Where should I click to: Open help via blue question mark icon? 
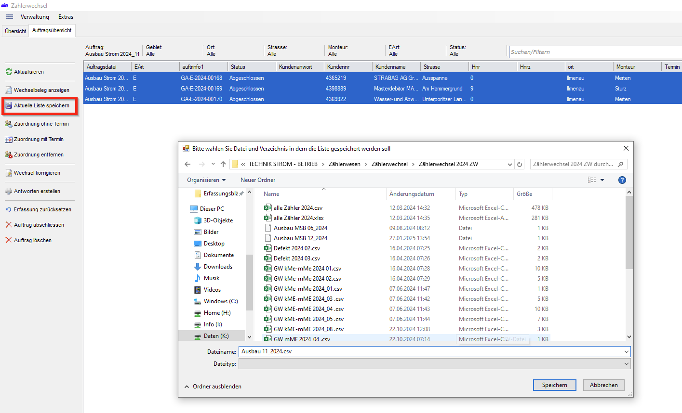click(x=622, y=180)
